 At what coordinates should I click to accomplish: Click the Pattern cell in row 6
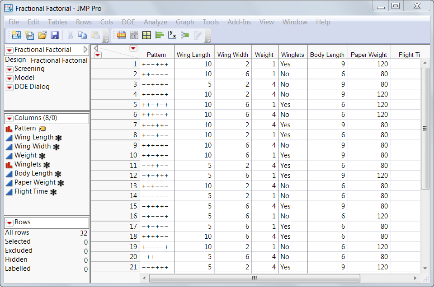click(157, 115)
